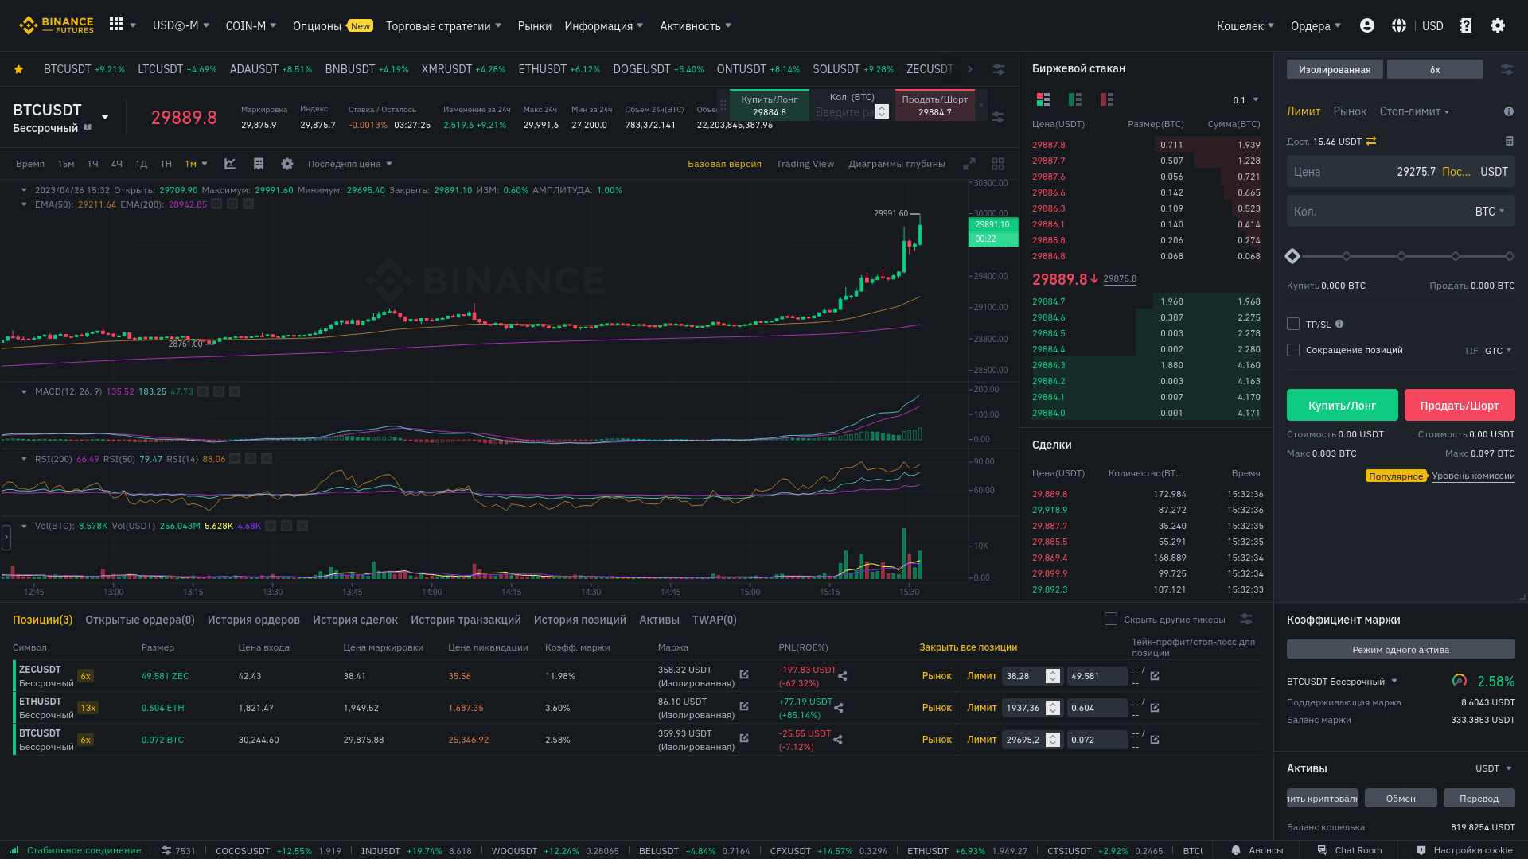Image resolution: width=1528 pixels, height=859 pixels.
Task: Open Диаграммы глубины chart tab
Action: [x=897, y=164]
